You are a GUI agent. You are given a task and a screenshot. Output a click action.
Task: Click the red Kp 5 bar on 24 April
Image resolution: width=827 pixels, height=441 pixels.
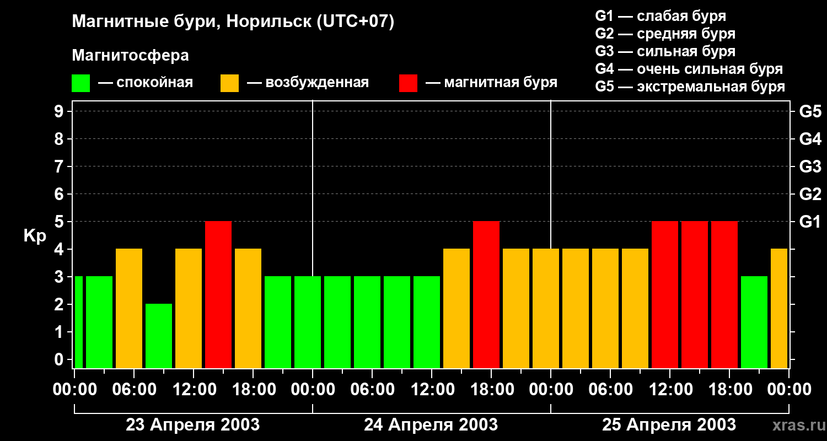tap(486, 294)
